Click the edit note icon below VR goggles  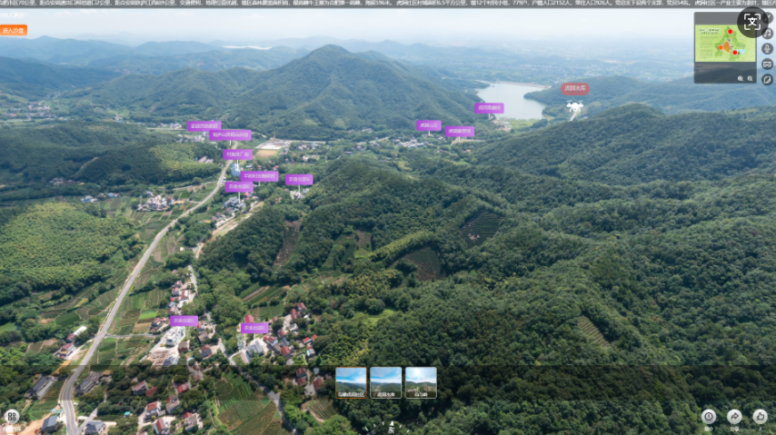tap(768, 80)
